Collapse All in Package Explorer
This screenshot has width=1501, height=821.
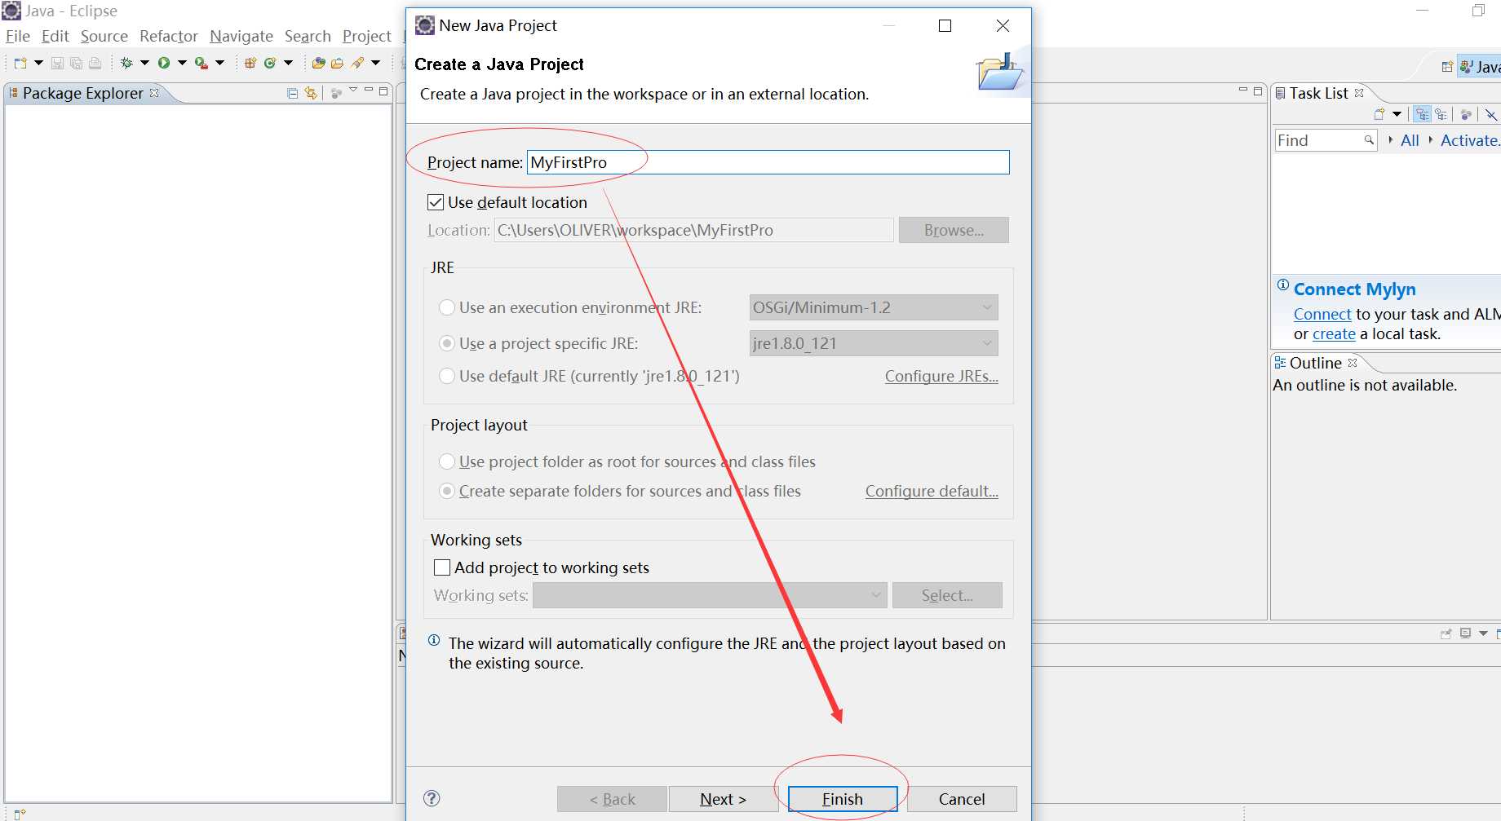pyautogui.click(x=292, y=94)
